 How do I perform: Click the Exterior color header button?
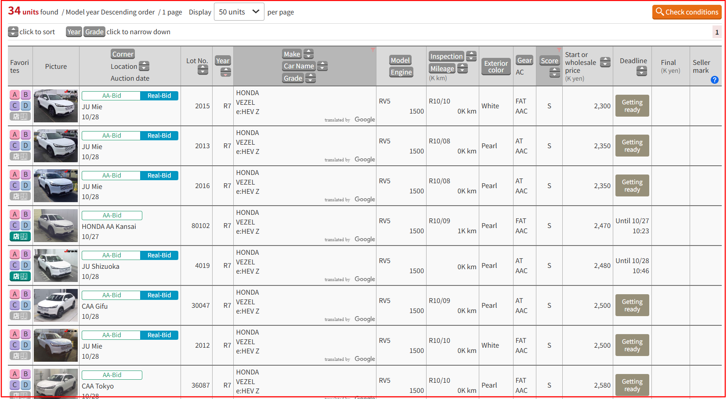point(496,66)
